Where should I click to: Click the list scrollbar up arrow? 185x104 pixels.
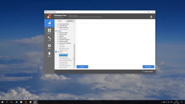tap(74, 24)
